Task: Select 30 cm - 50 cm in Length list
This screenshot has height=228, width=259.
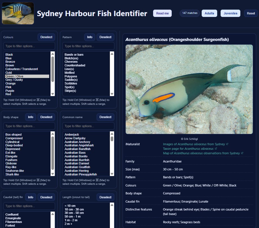Action: [x=86, y=213]
